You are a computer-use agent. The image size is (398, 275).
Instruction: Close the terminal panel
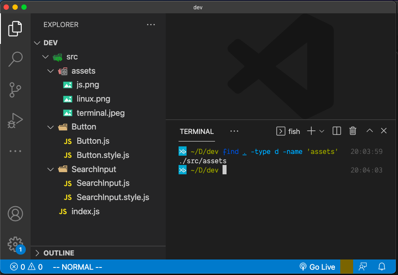coord(384,130)
